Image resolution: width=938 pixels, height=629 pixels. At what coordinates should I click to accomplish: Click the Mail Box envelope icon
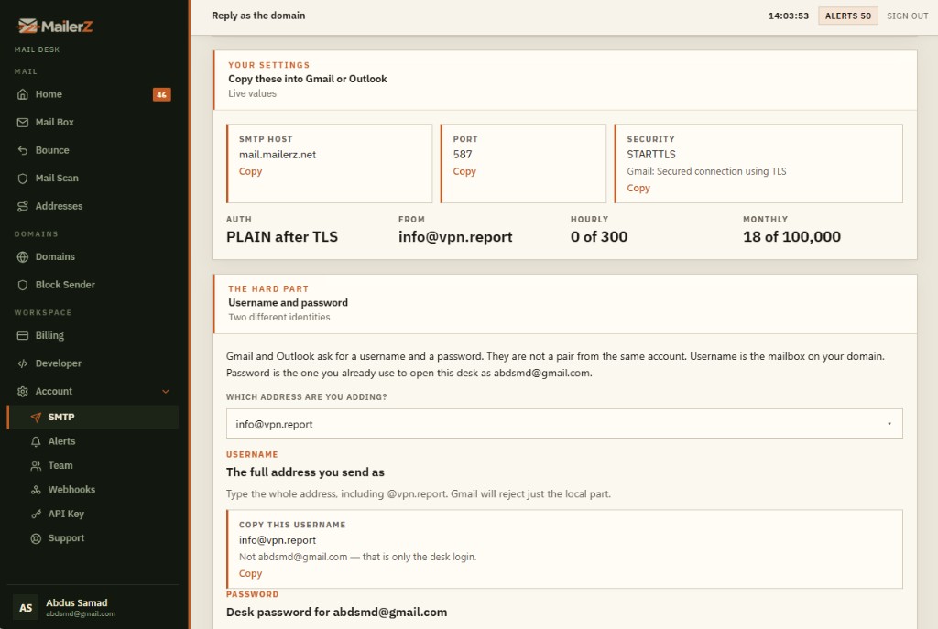tap(23, 123)
